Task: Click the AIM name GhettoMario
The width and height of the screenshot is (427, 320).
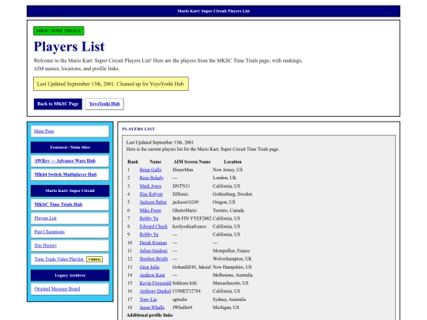Action: tap(184, 210)
